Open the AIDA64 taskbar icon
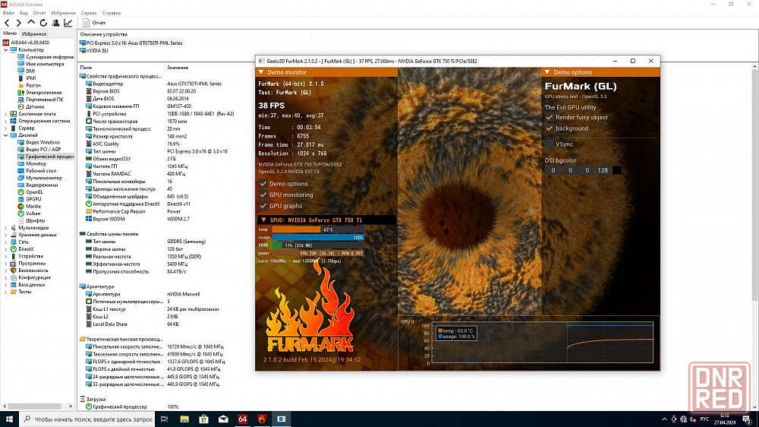 coord(243,419)
